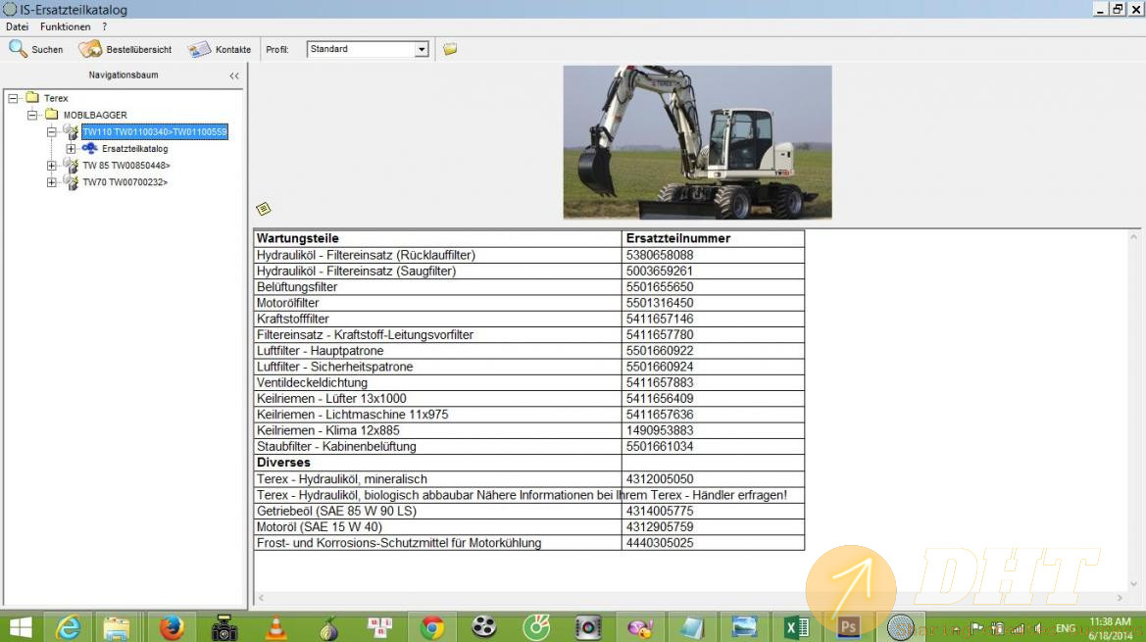This screenshot has width=1146, height=642.
Task: Launch Internet Explorer from taskbar
Action: 68,627
